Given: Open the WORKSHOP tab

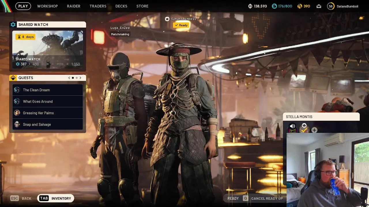Looking at the screenshot, I should pos(47,6).
